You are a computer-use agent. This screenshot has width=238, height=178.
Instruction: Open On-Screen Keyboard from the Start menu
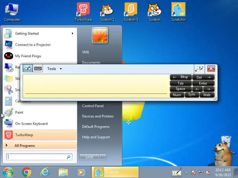40,124
